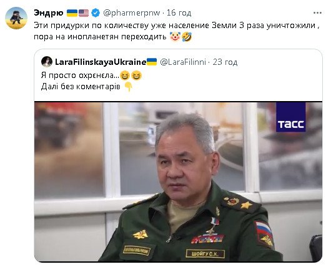326x267 pixels.
Task: Click the blue verified badge
Action: pos(96,13)
